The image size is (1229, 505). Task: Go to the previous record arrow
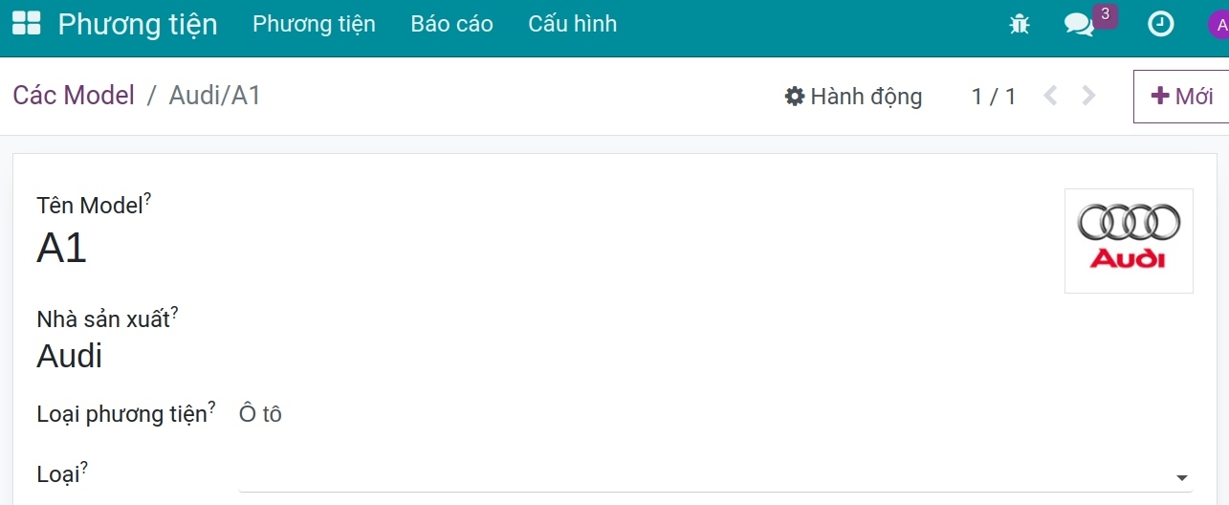pyautogui.click(x=1050, y=96)
